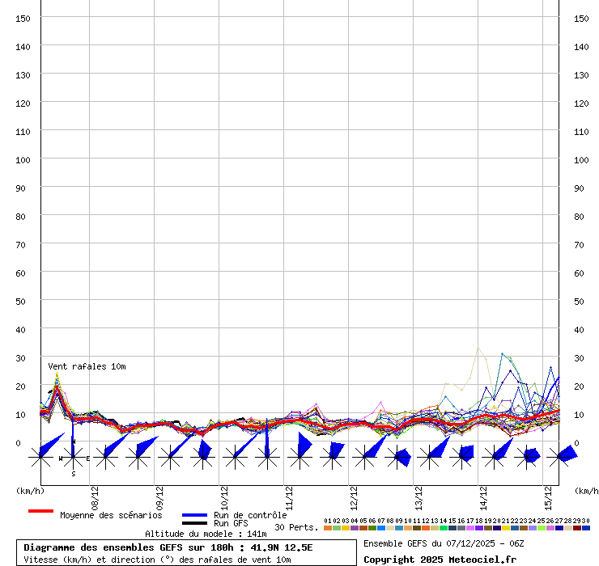Click the 11/12 date label on the axis
Screen dimensions: 599x566
point(290,496)
